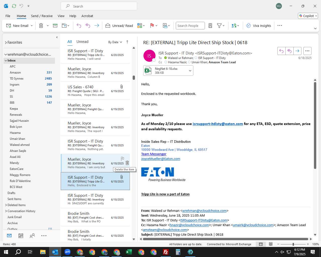The image size is (321, 257).
Task: Toggle Unread/Read for selected message
Action: point(119,26)
